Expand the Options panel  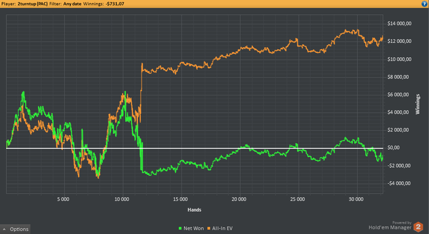[15, 229]
